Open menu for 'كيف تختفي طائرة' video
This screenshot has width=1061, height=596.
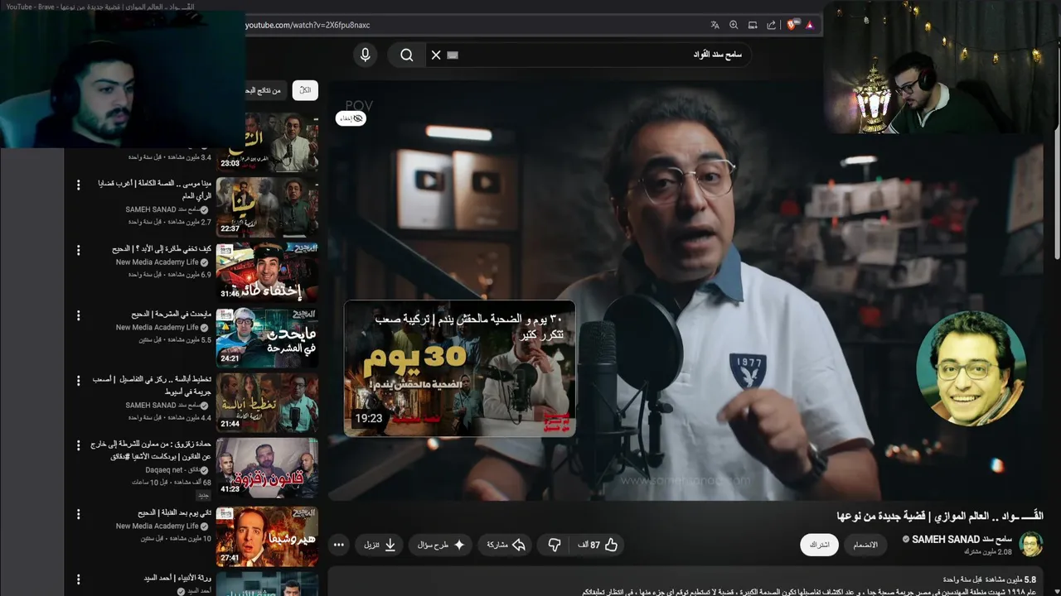[x=79, y=250]
